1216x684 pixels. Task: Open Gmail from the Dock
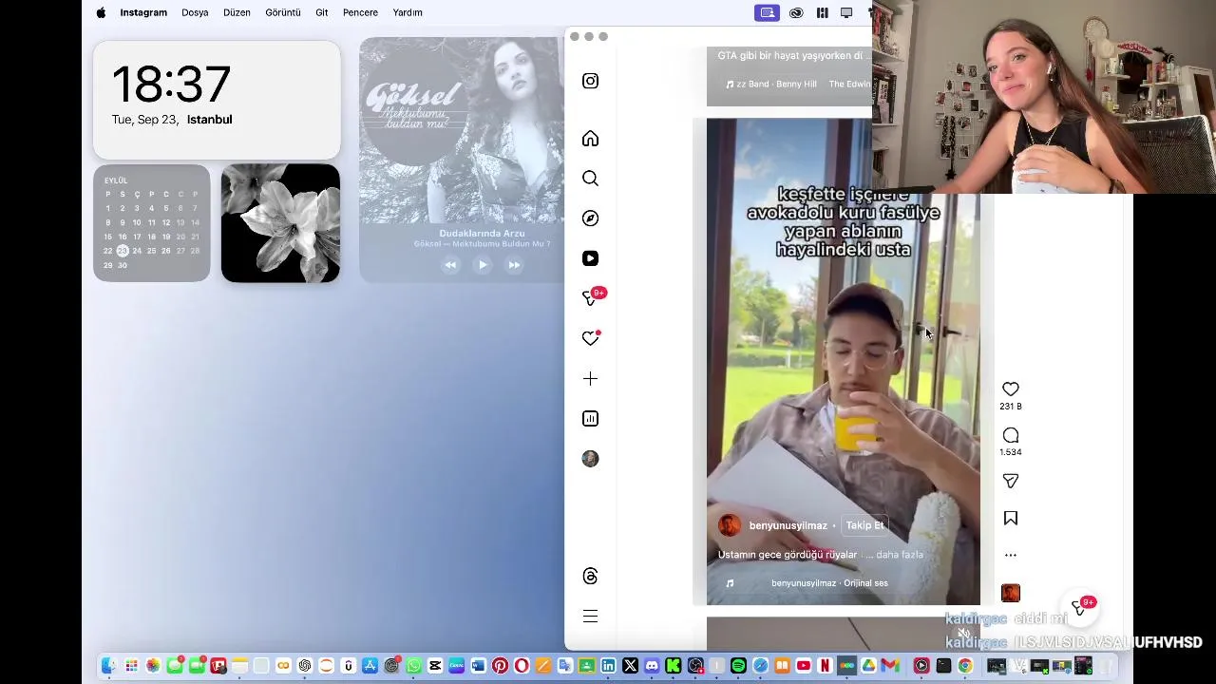click(x=890, y=666)
